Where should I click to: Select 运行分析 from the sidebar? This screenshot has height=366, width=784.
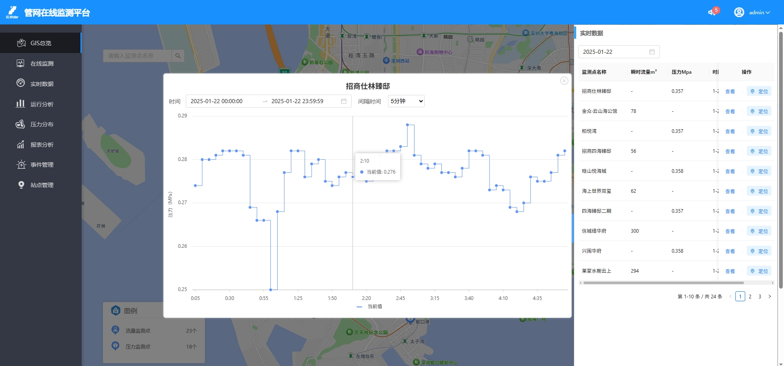pyautogui.click(x=40, y=104)
